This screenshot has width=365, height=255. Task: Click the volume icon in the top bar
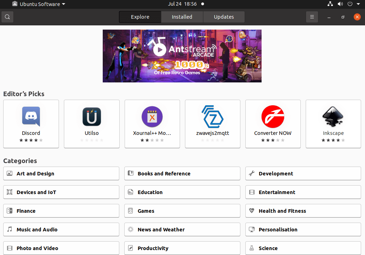(x=340, y=4)
